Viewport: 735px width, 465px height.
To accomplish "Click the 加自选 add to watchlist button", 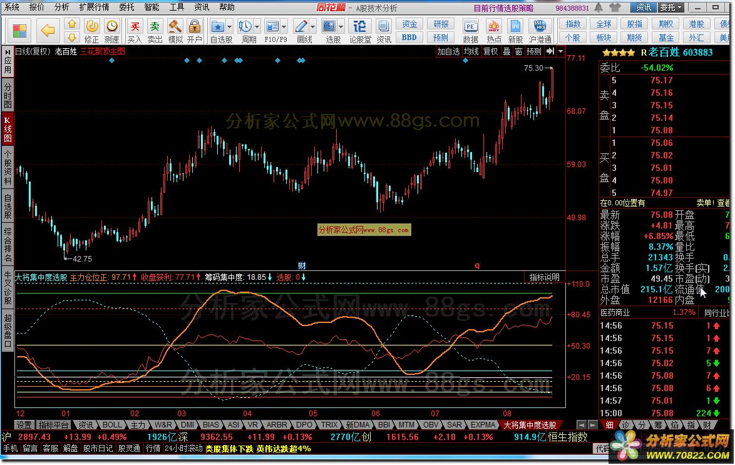I will (448, 51).
